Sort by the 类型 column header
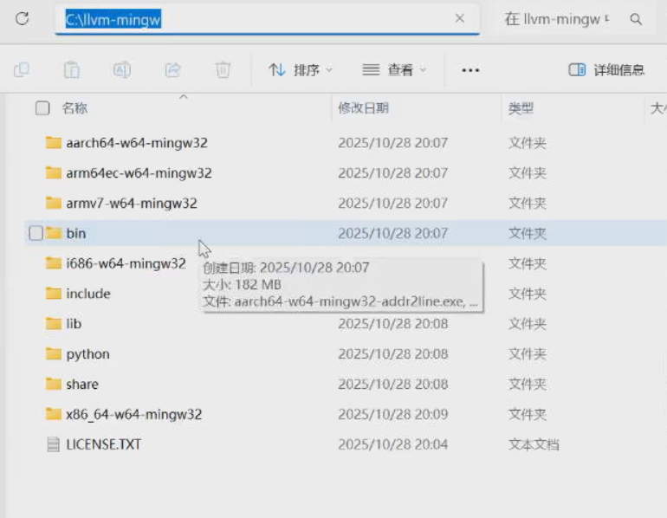667x518 pixels. pos(521,108)
